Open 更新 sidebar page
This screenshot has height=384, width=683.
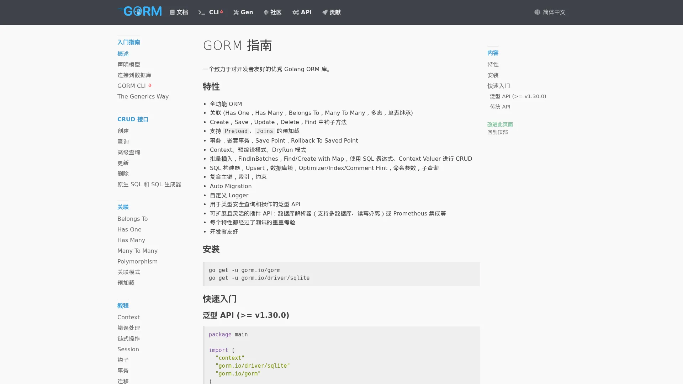pos(123,163)
